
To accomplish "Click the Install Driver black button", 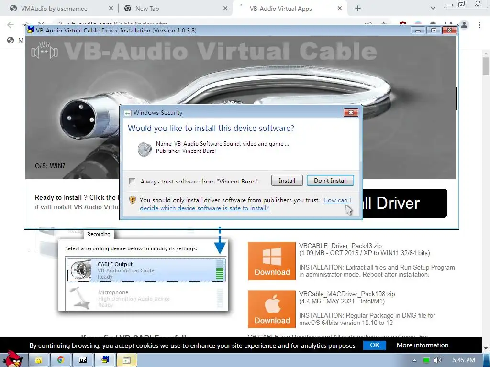I will [405, 203].
